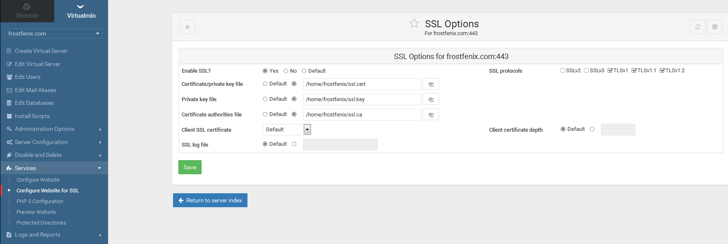Click the stop square icon at top right
This screenshot has width=728, height=244.
click(x=715, y=27)
